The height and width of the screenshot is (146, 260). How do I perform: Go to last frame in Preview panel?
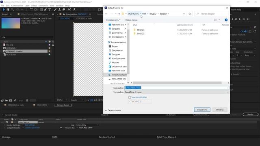[x=248, y=19]
